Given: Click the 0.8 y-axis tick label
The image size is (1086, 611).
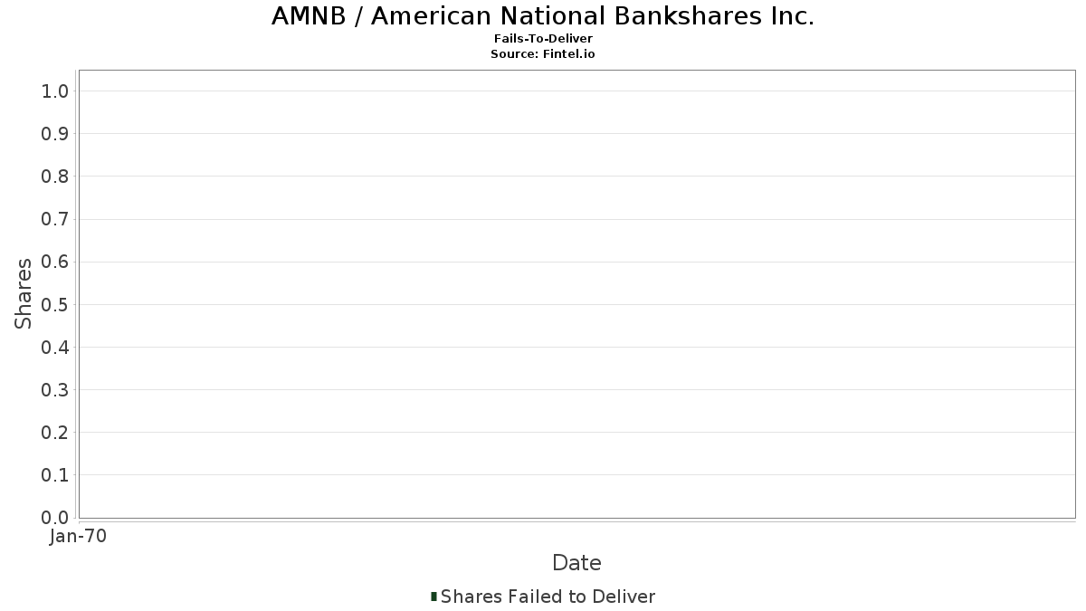Looking at the screenshot, I should [54, 177].
